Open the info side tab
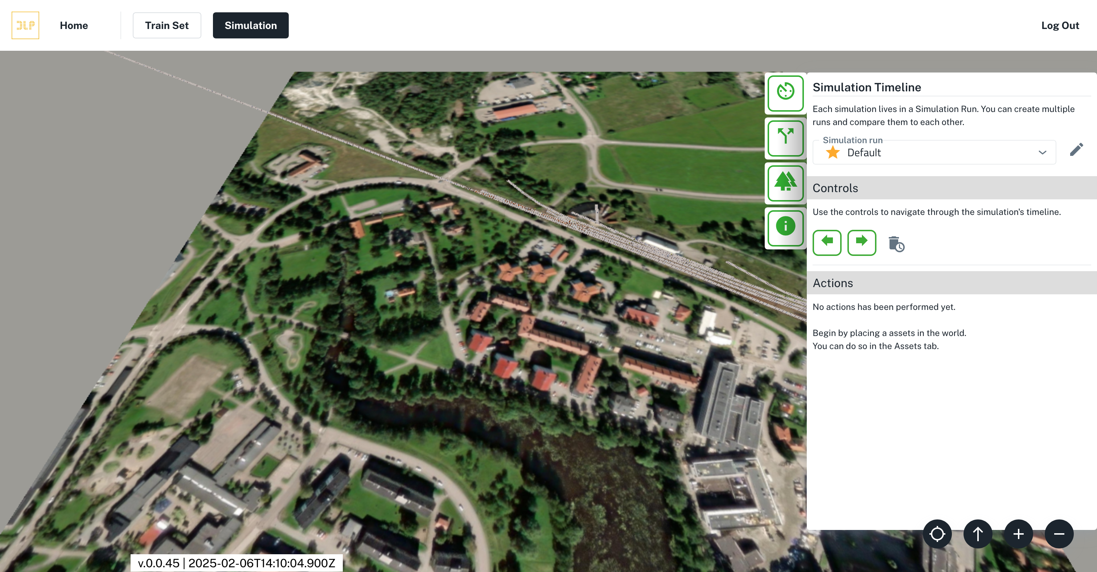The width and height of the screenshot is (1097, 572). coord(785,227)
